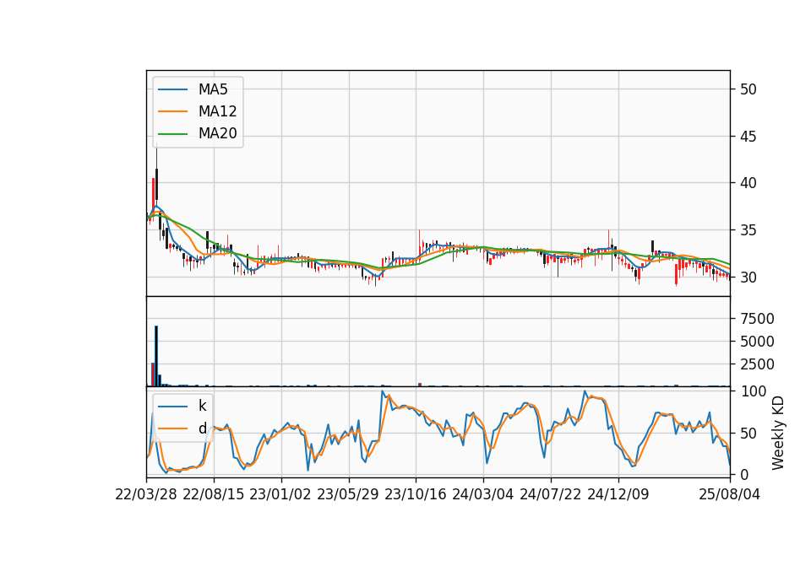Click the price axis value 45

pos(748,137)
